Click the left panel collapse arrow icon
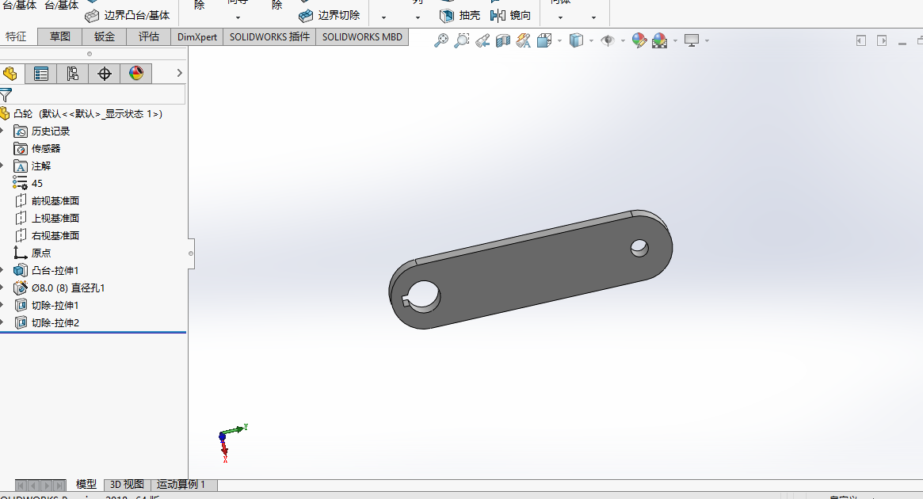Viewport: 923px width, 499px height. click(861, 40)
